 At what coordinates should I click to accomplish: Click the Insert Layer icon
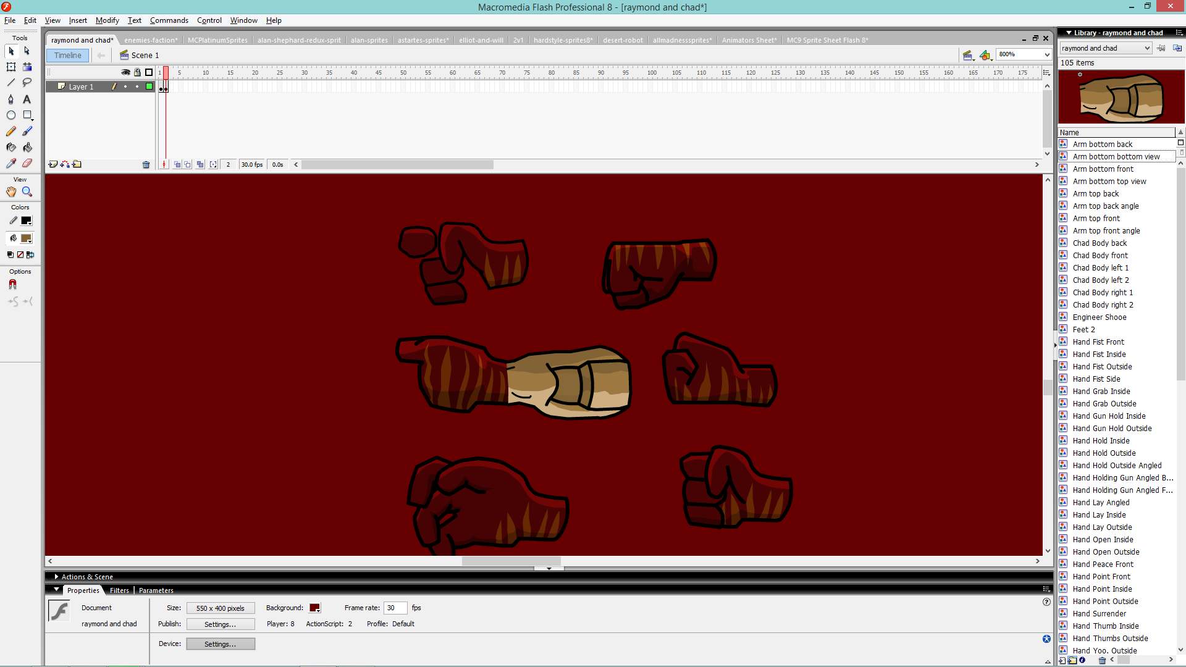tap(53, 164)
